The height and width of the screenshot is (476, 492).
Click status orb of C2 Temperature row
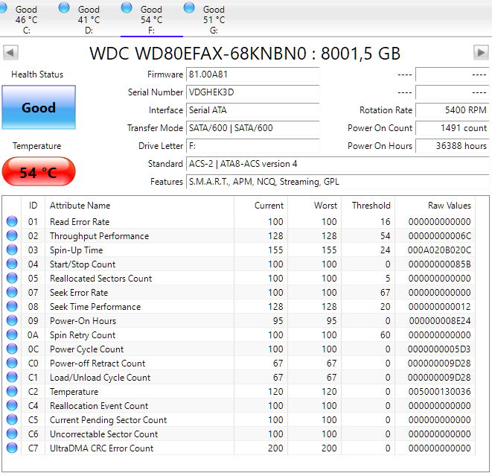click(x=12, y=391)
